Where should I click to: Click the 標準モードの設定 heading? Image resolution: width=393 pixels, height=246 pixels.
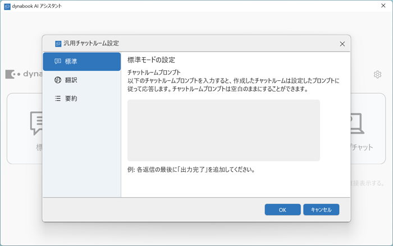[151, 60]
